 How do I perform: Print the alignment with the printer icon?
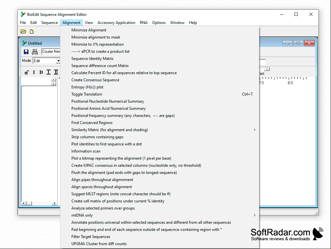point(35,52)
